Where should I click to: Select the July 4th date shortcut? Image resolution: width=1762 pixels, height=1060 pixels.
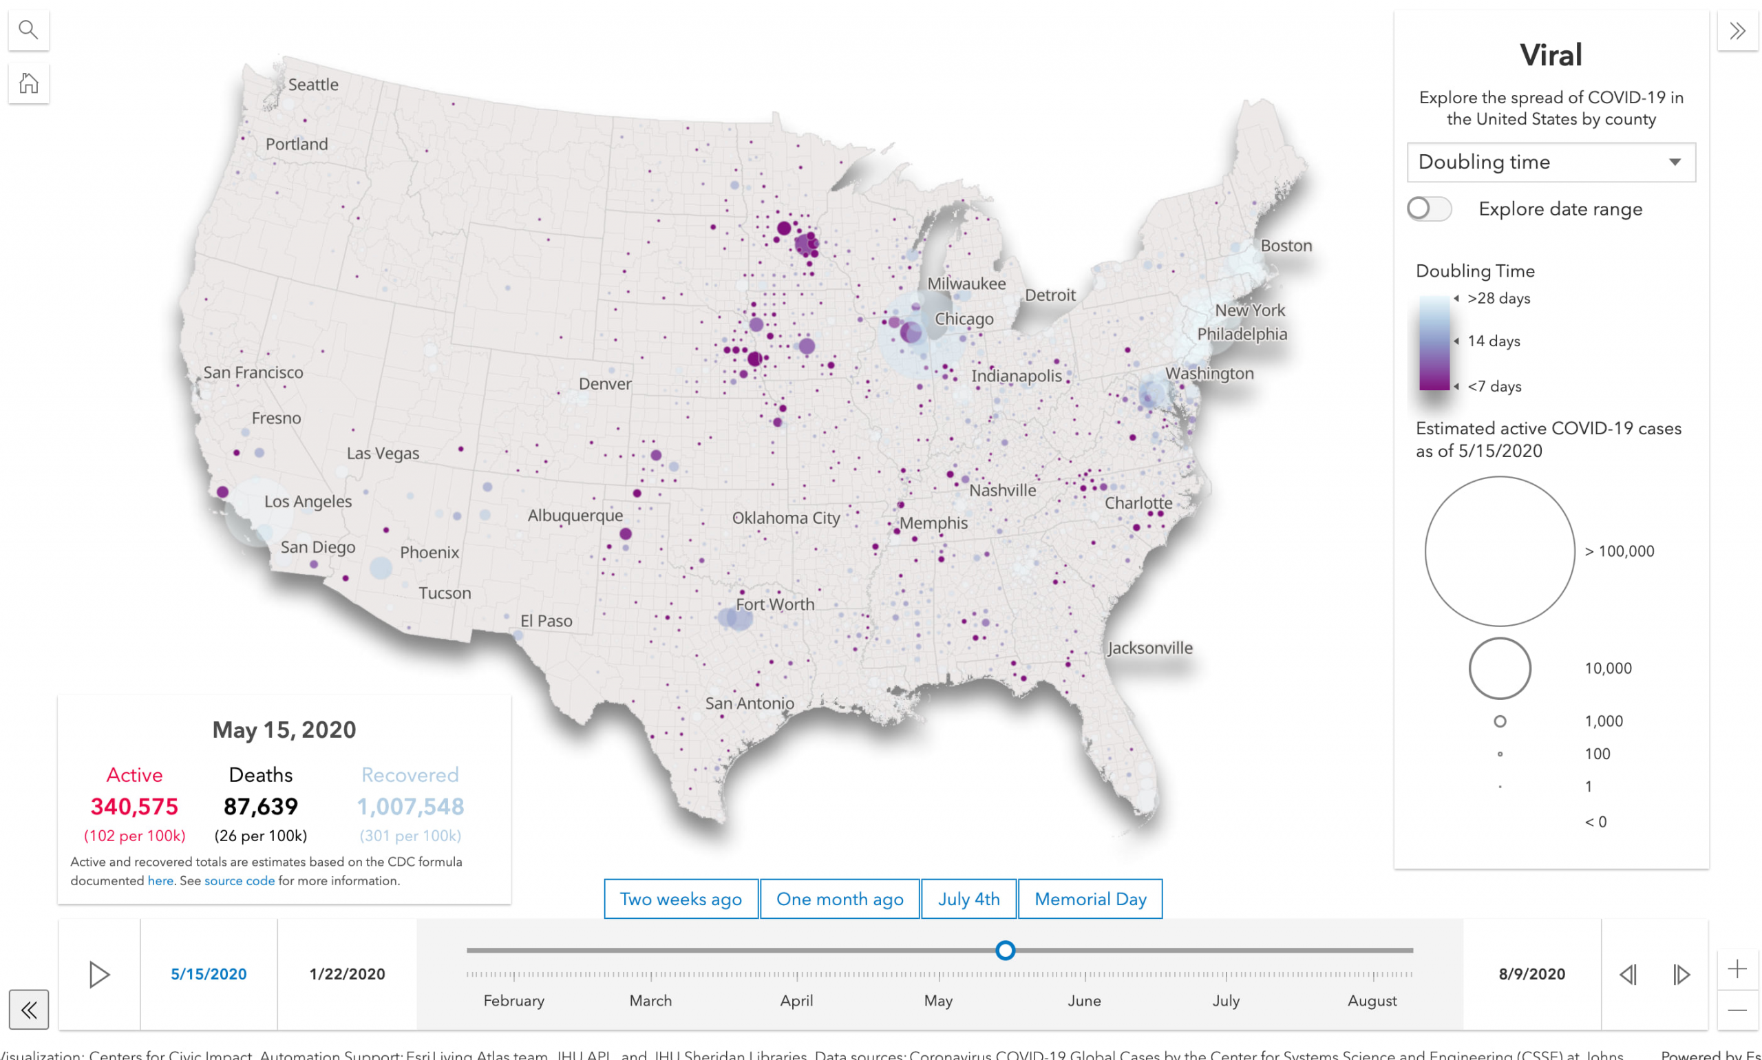point(968,898)
